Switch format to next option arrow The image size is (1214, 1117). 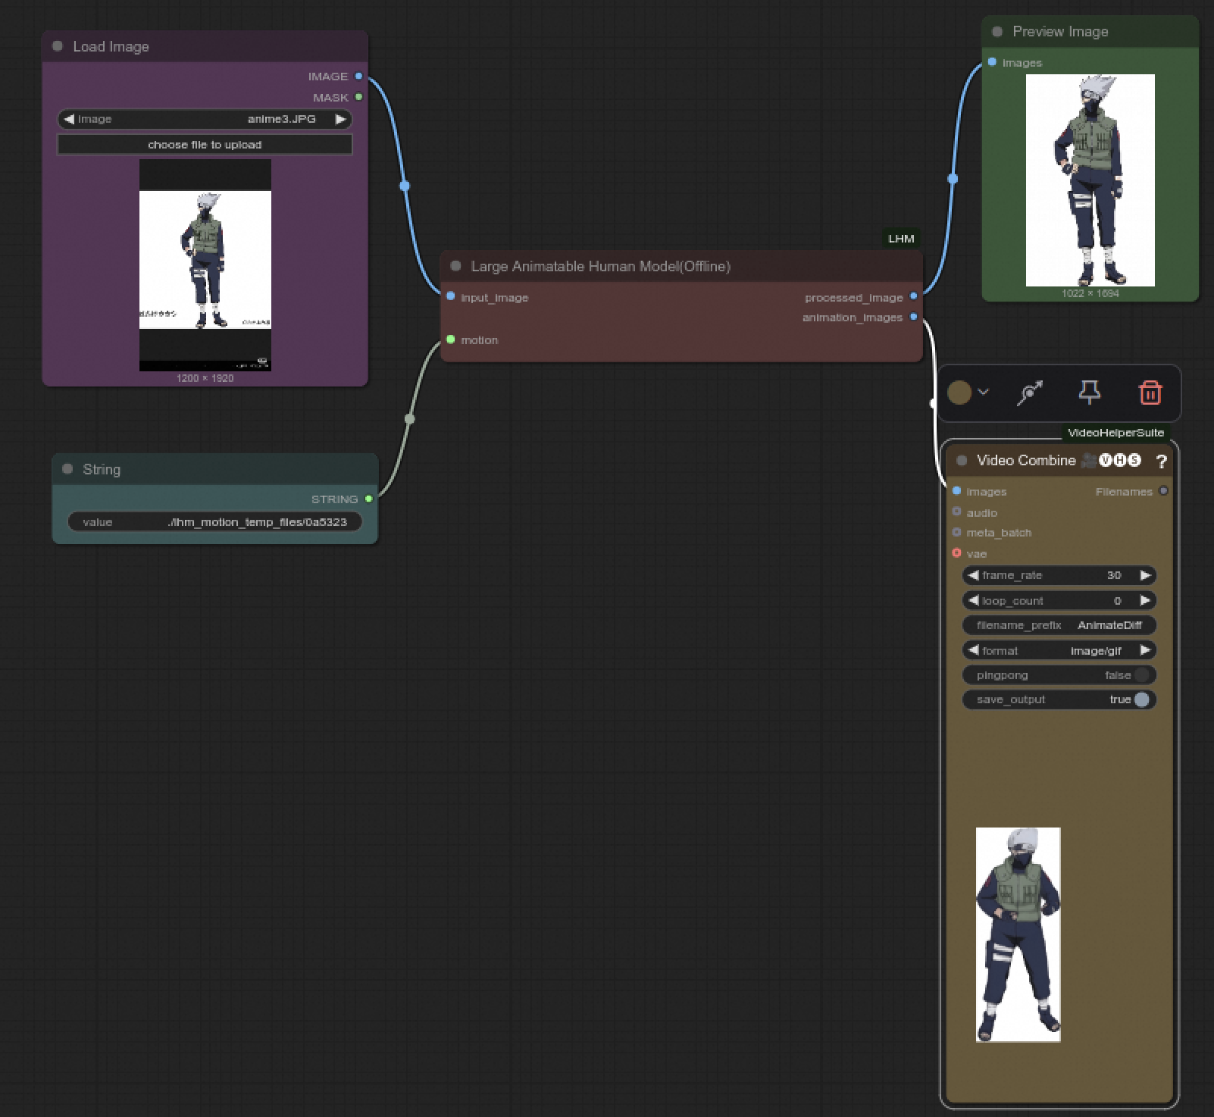pos(1145,650)
